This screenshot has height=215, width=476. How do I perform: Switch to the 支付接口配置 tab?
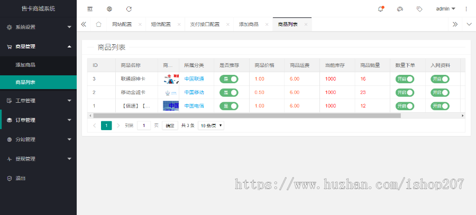coord(205,24)
